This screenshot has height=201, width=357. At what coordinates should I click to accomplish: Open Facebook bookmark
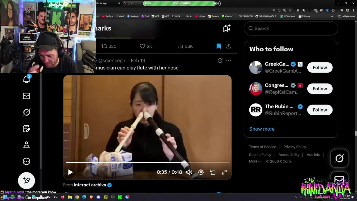point(133,16)
